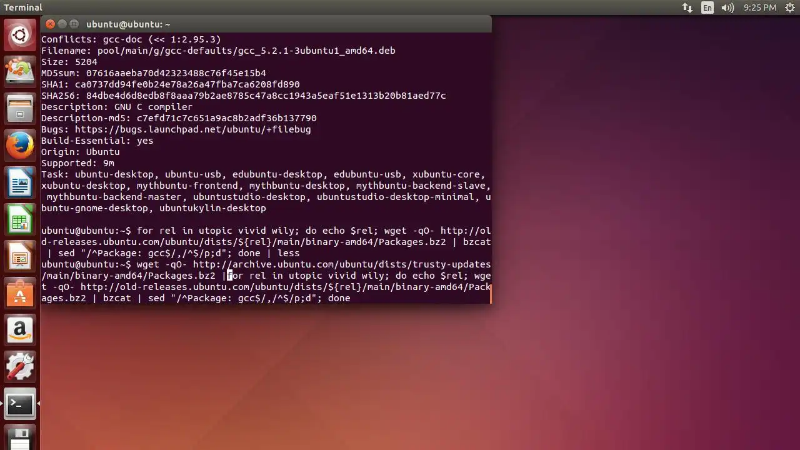Open the Files manager in the dock
Viewport: 800px width, 450px height.
pos(20,109)
